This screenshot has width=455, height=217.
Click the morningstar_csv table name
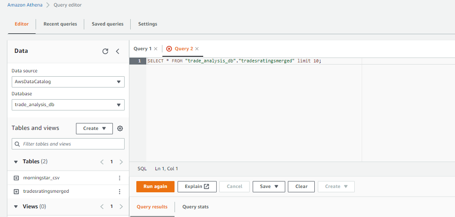pyautogui.click(x=42, y=178)
